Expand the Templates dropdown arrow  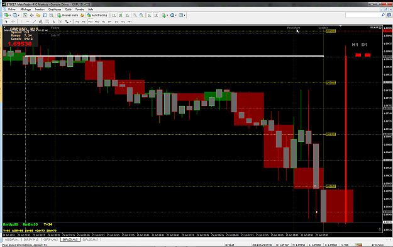184,15
